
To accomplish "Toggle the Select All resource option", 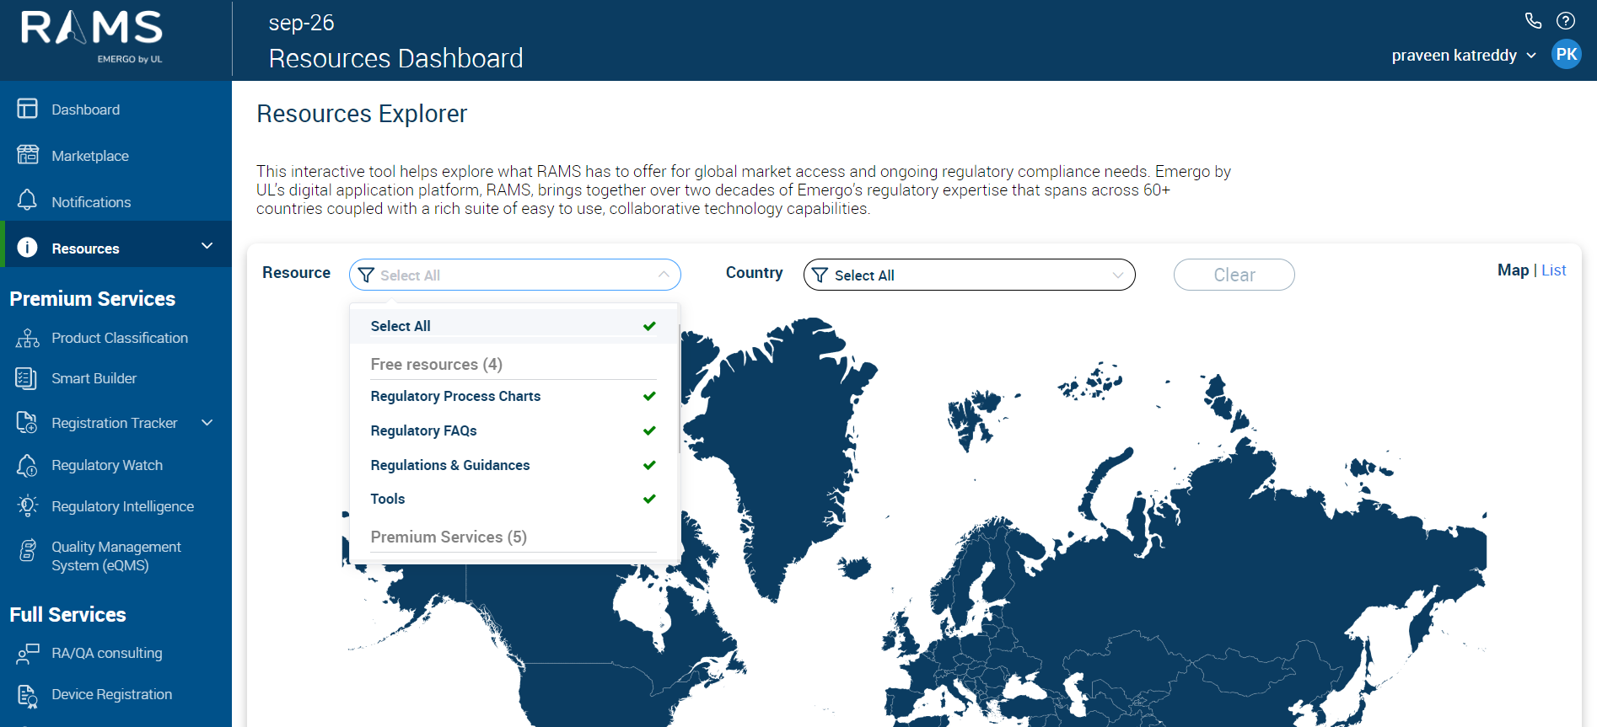I will pos(514,326).
